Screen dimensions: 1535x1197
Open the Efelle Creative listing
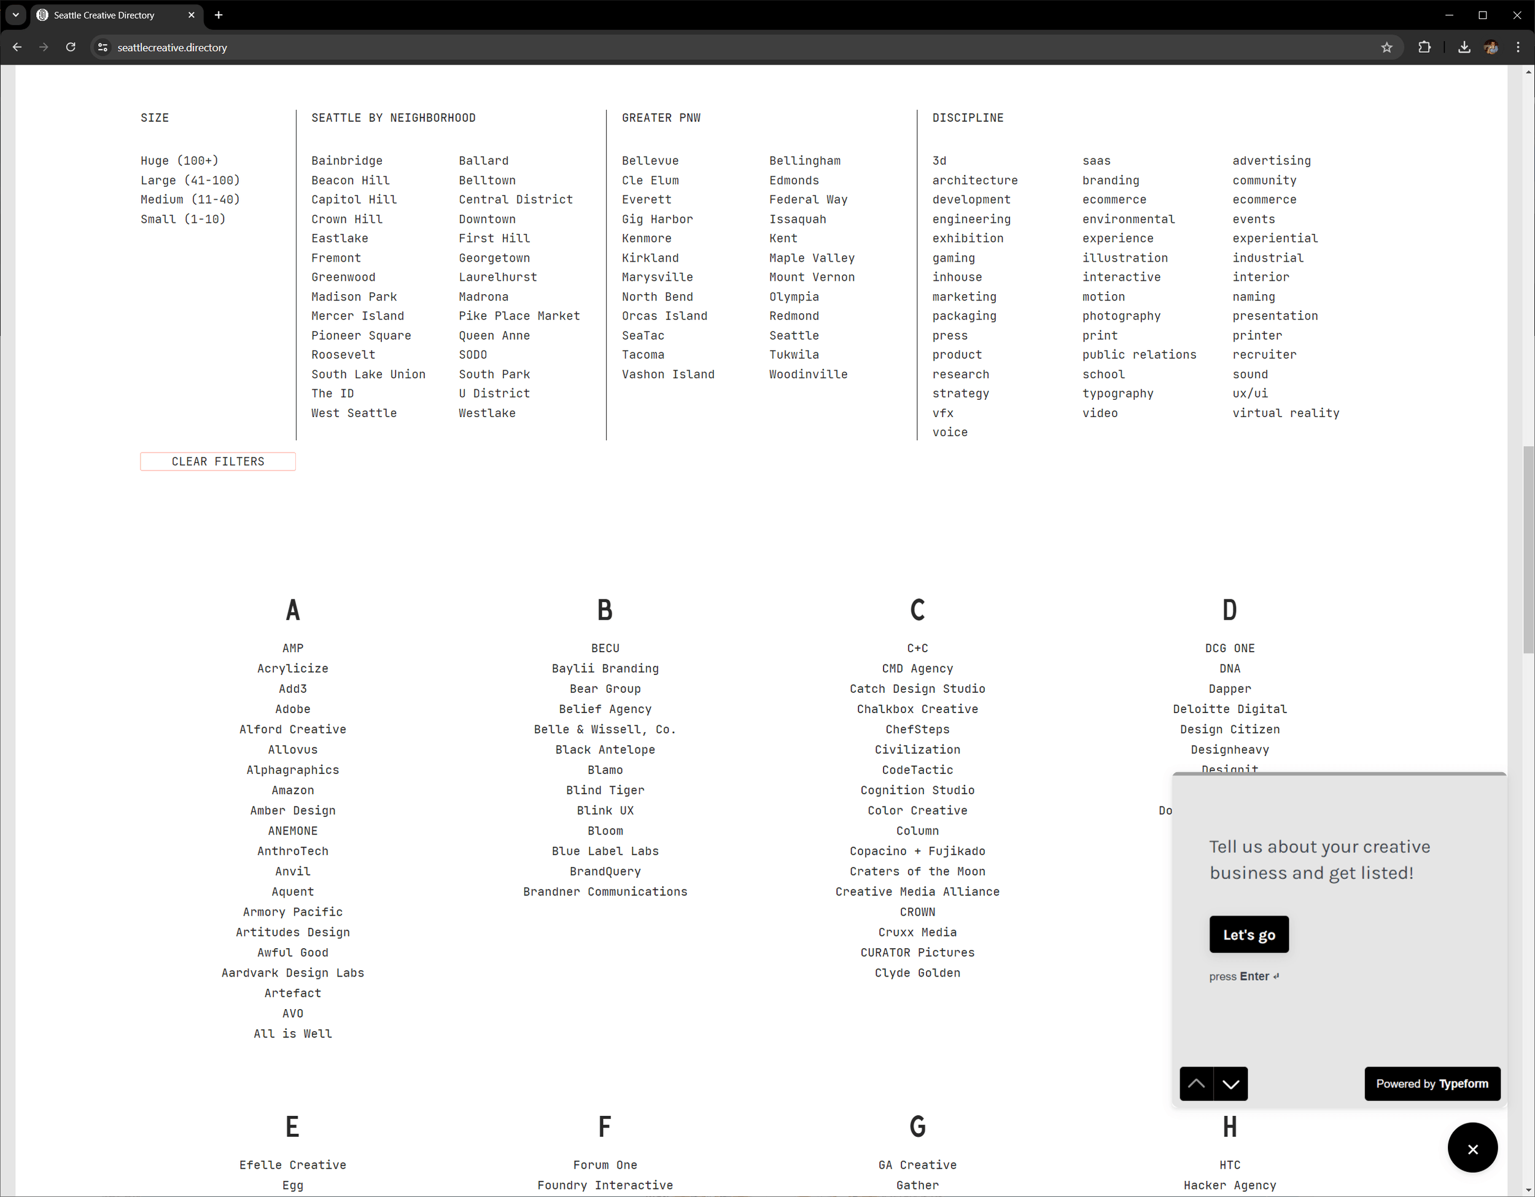(x=293, y=1165)
